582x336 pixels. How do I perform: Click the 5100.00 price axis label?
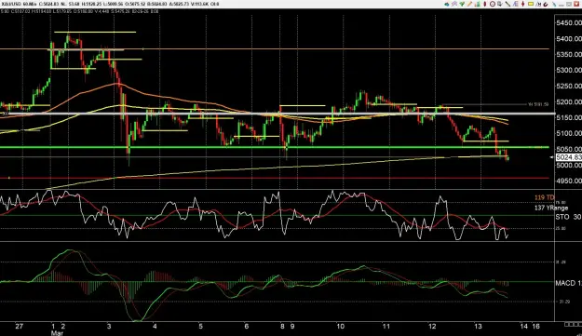[x=569, y=133]
